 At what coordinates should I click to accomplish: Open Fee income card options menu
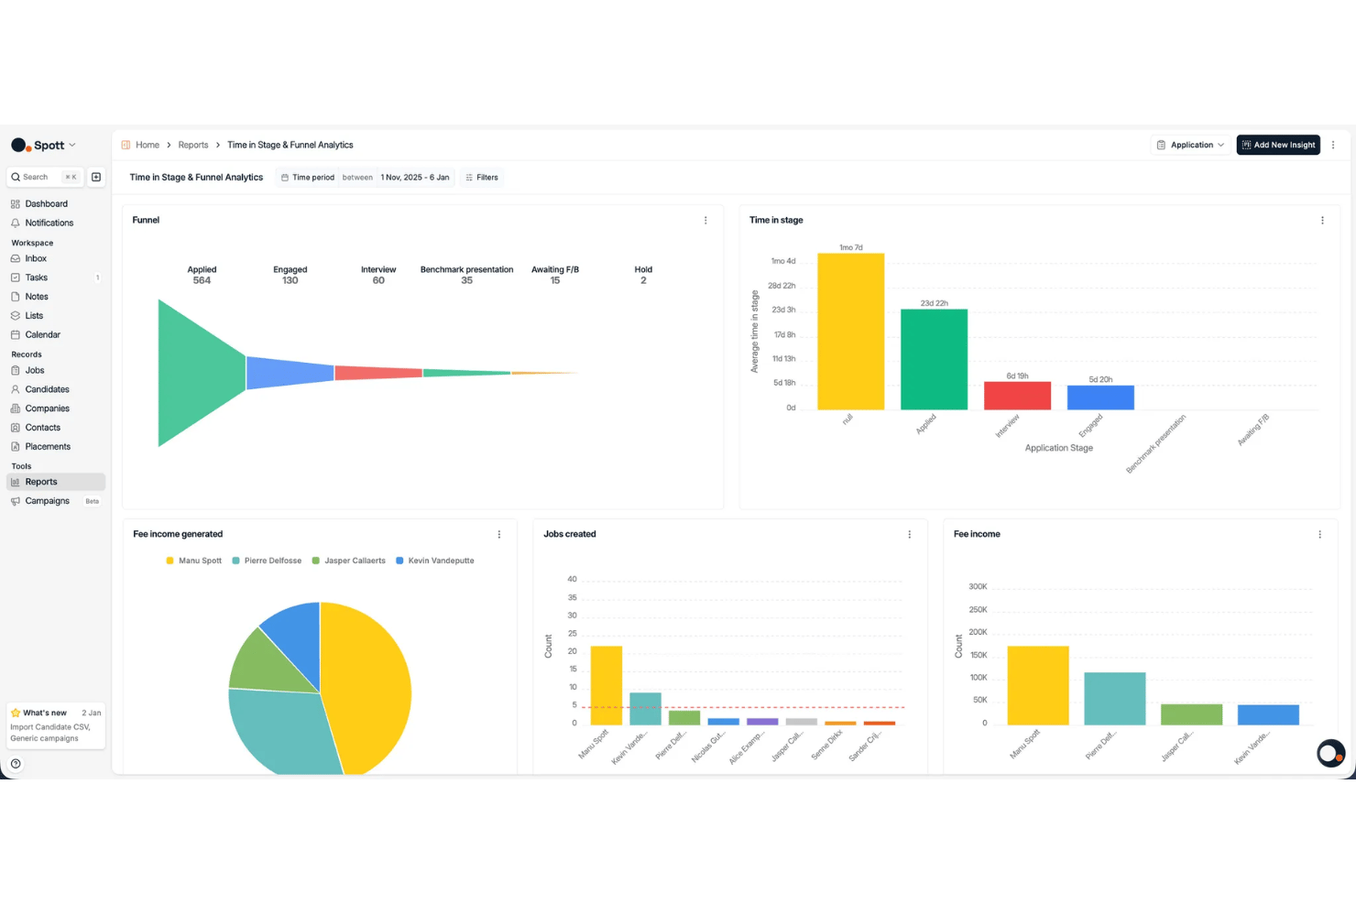[x=1319, y=534]
